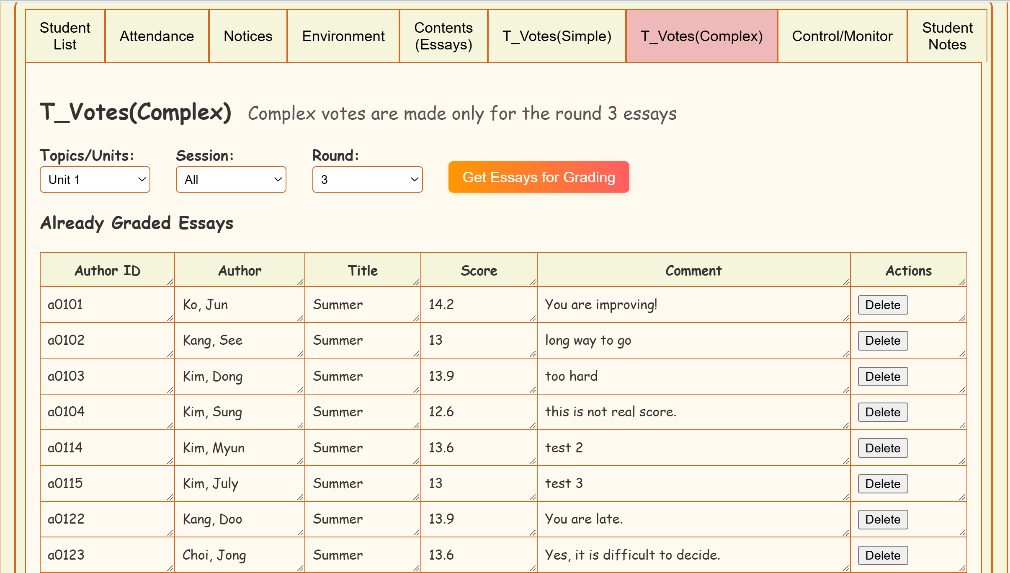Delete the essay grade for Kim, Dong
The height and width of the screenshot is (573, 1010).
pos(883,377)
